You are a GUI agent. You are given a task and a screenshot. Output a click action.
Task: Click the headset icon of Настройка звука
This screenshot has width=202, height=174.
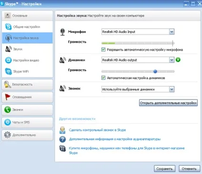click(x=9, y=38)
